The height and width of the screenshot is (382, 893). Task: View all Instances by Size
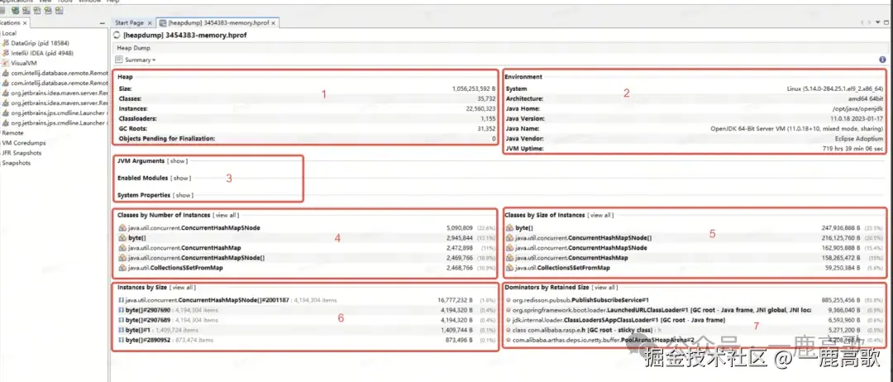pyautogui.click(x=182, y=288)
